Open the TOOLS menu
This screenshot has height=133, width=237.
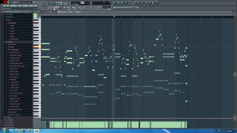pos(31,6)
